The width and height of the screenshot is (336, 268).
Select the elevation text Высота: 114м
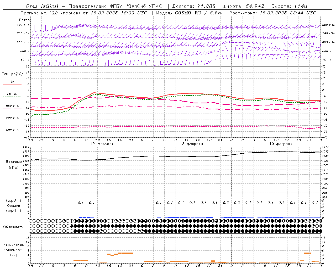pyautogui.click(x=289, y=6)
